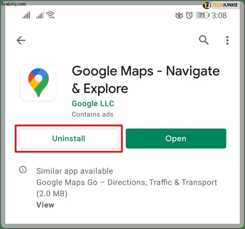
Task: Tap the Similar app available heading
Action: pyautogui.click(x=75, y=171)
